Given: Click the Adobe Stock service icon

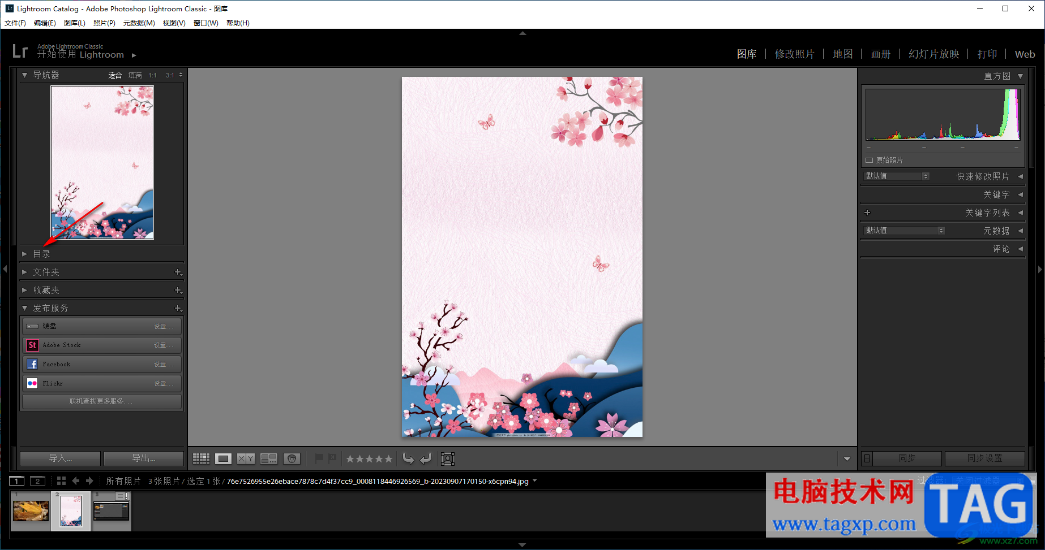Looking at the screenshot, I should click(32, 345).
